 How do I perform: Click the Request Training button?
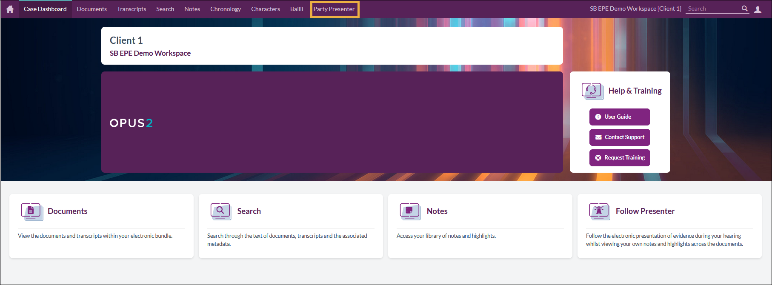click(x=620, y=158)
